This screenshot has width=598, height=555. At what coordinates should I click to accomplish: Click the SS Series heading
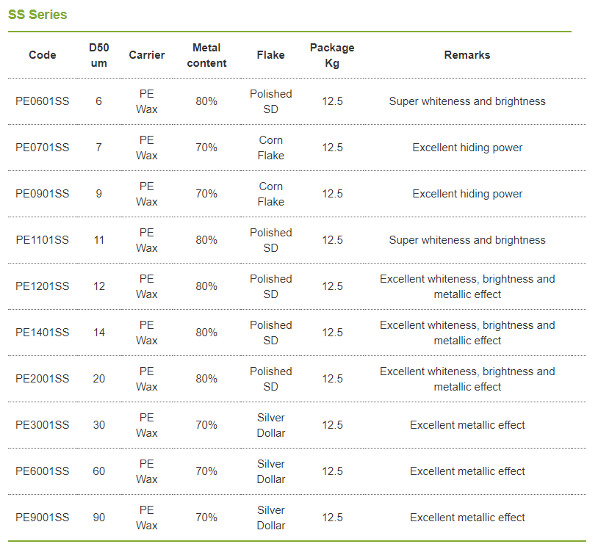[37, 15]
